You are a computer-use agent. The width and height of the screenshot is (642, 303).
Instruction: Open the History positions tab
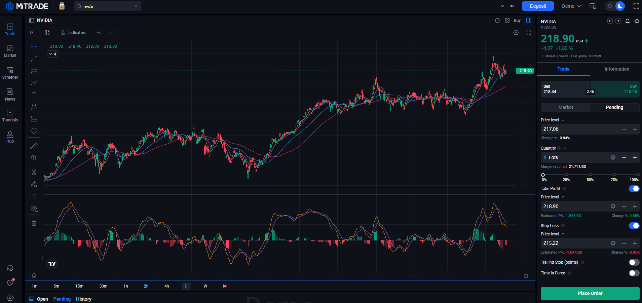click(84, 299)
